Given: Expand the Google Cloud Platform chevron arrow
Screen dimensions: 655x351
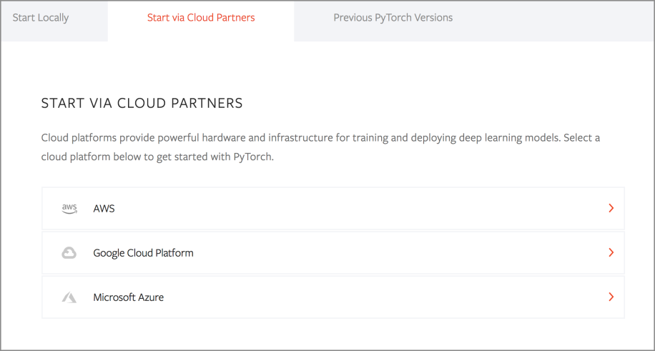Looking at the screenshot, I should 611,253.
